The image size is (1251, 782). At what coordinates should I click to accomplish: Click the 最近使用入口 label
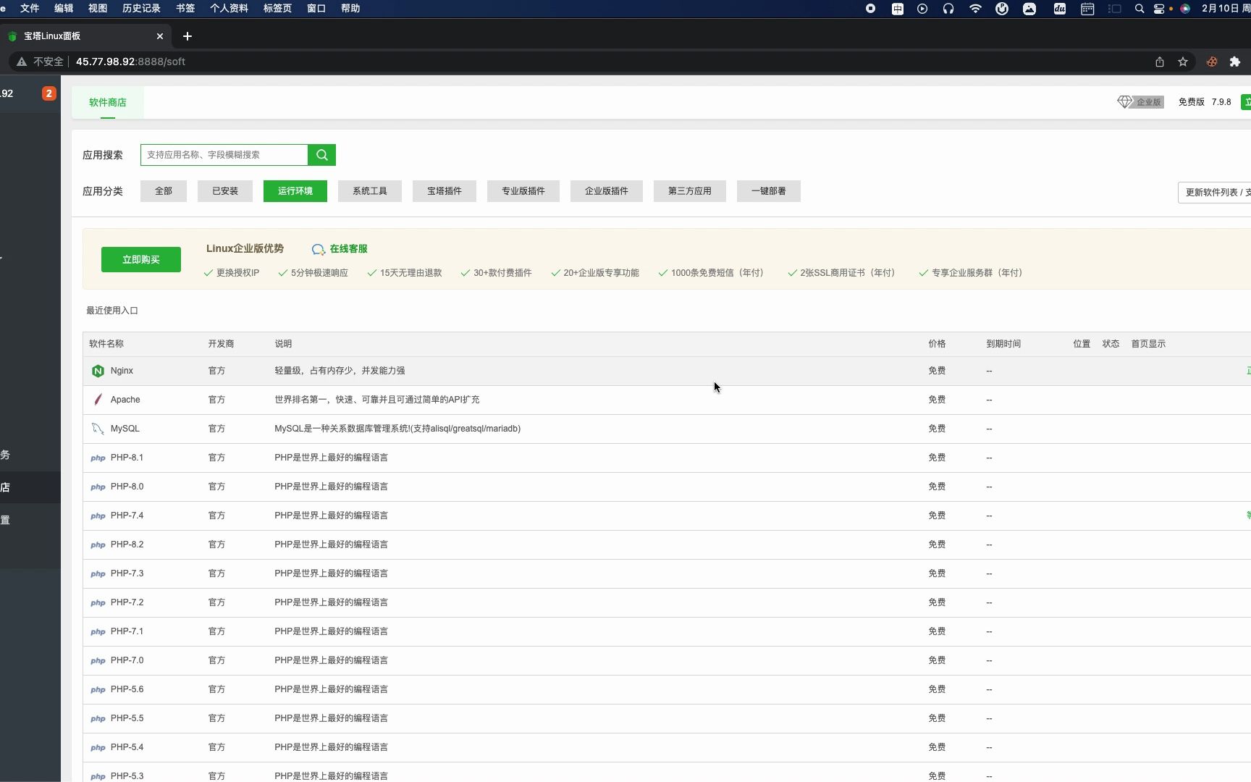[x=112, y=311]
